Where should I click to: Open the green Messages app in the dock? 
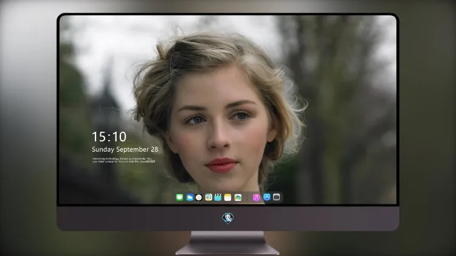pos(179,197)
